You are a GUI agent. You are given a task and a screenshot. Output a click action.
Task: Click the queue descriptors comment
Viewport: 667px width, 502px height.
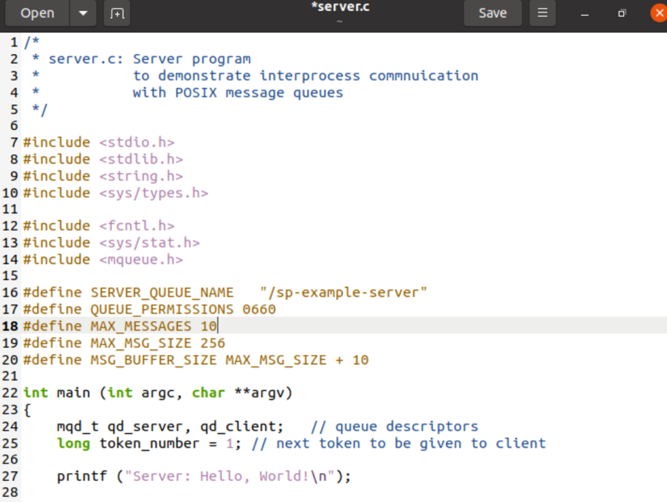pyautogui.click(x=394, y=427)
